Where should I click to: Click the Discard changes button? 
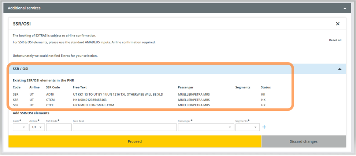coord(303,141)
